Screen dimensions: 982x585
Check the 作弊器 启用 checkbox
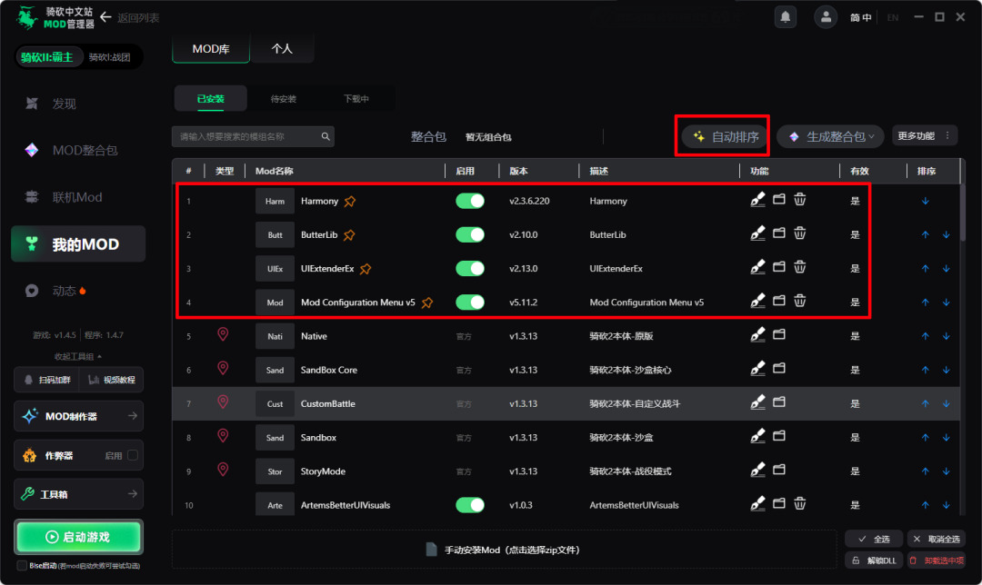[x=133, y=455]
